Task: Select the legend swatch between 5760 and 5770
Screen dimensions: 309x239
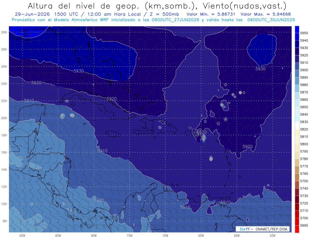Action: (297, 170)
